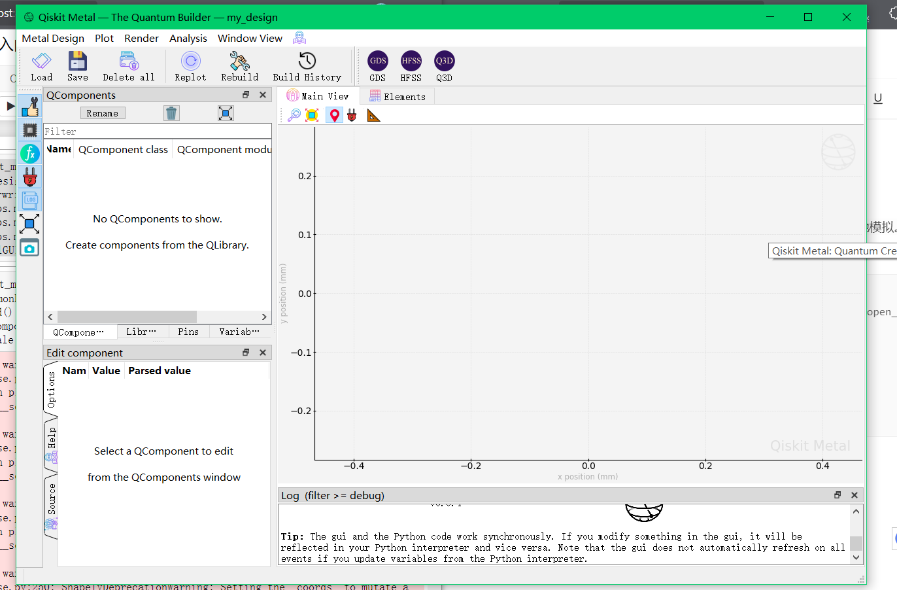Viewport: 897px width, 590px height.
Task: Click the Rebuild toolbar icon
Action: click(x=239, y=67)
